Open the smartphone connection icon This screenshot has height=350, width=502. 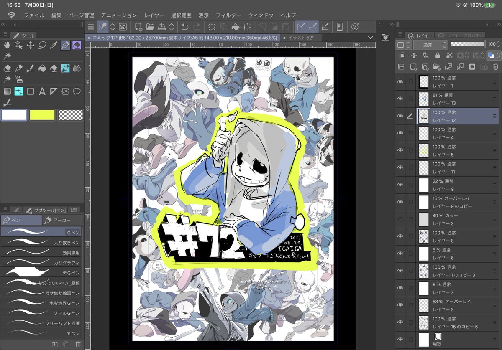point(340,27)
